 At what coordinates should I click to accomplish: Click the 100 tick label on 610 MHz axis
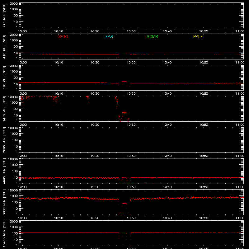pyautogui.click(x=15, y=78)
